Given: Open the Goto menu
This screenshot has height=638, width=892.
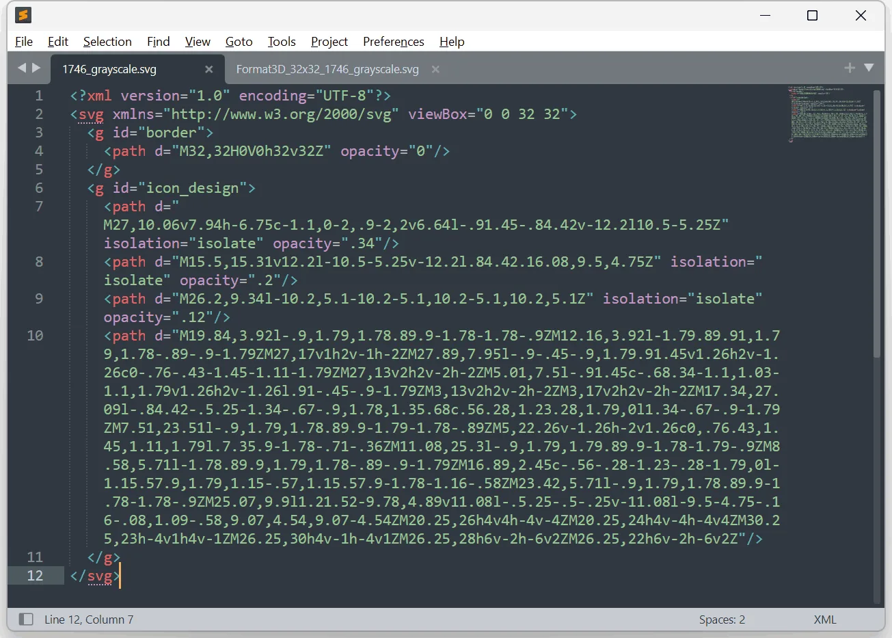Looking at the screenshot, I should point(239,42).
